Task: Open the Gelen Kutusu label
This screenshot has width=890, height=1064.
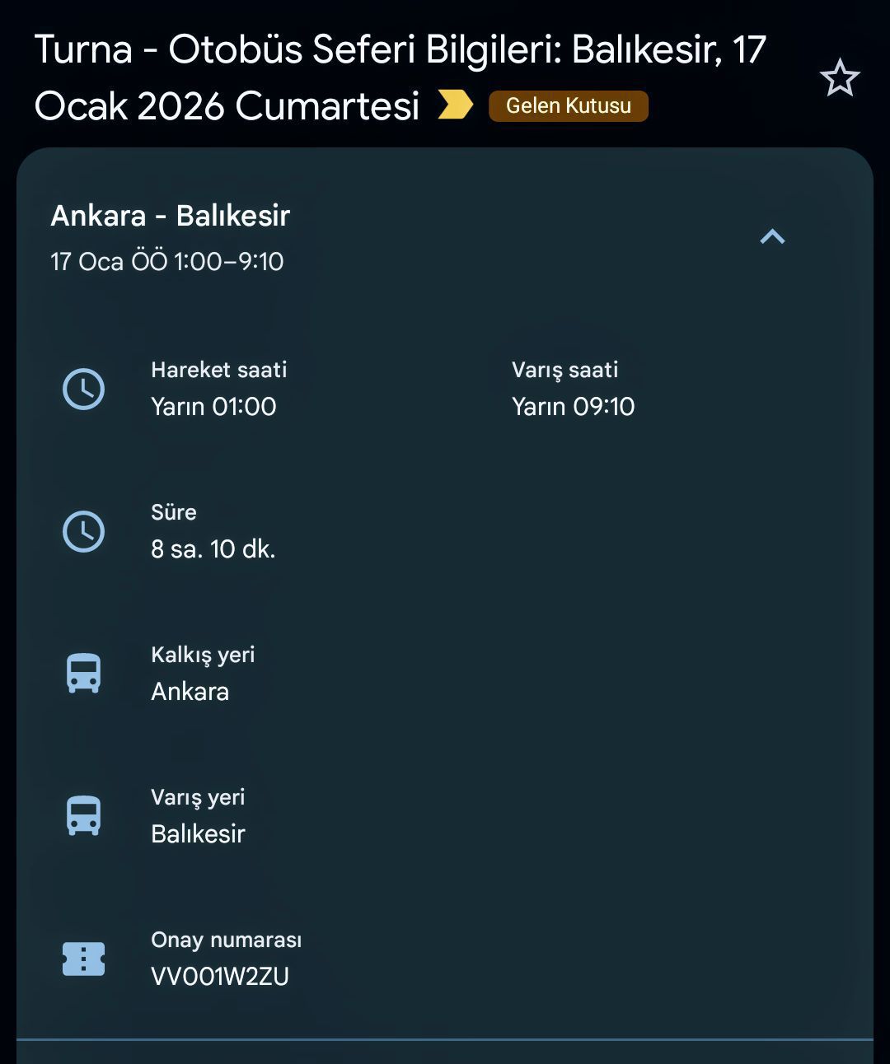Action: click(568, 106)
